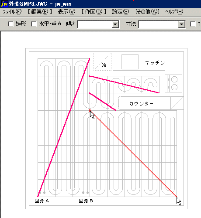The height and width of the screenshot is (218, 201).
Task: Click the カウンター text in the drawing
Action: point(141,104)
